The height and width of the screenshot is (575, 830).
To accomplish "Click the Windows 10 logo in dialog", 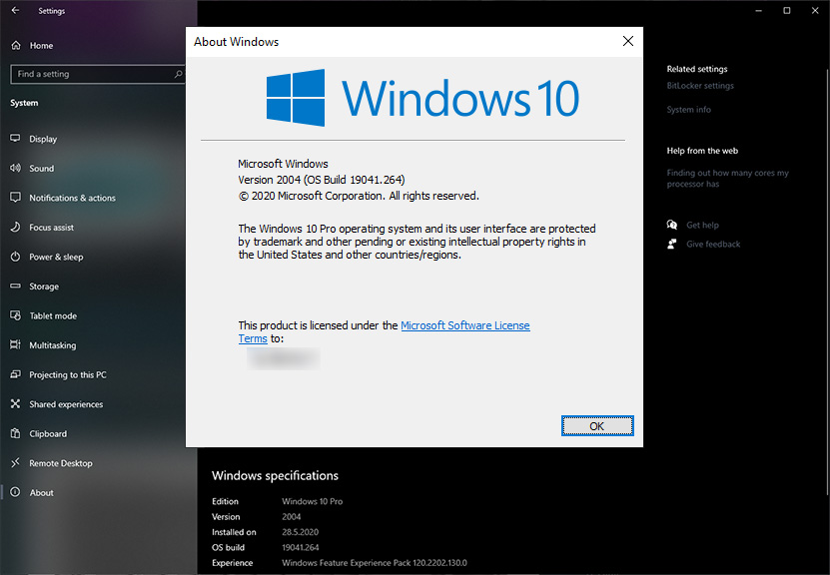I will (422, 98).
